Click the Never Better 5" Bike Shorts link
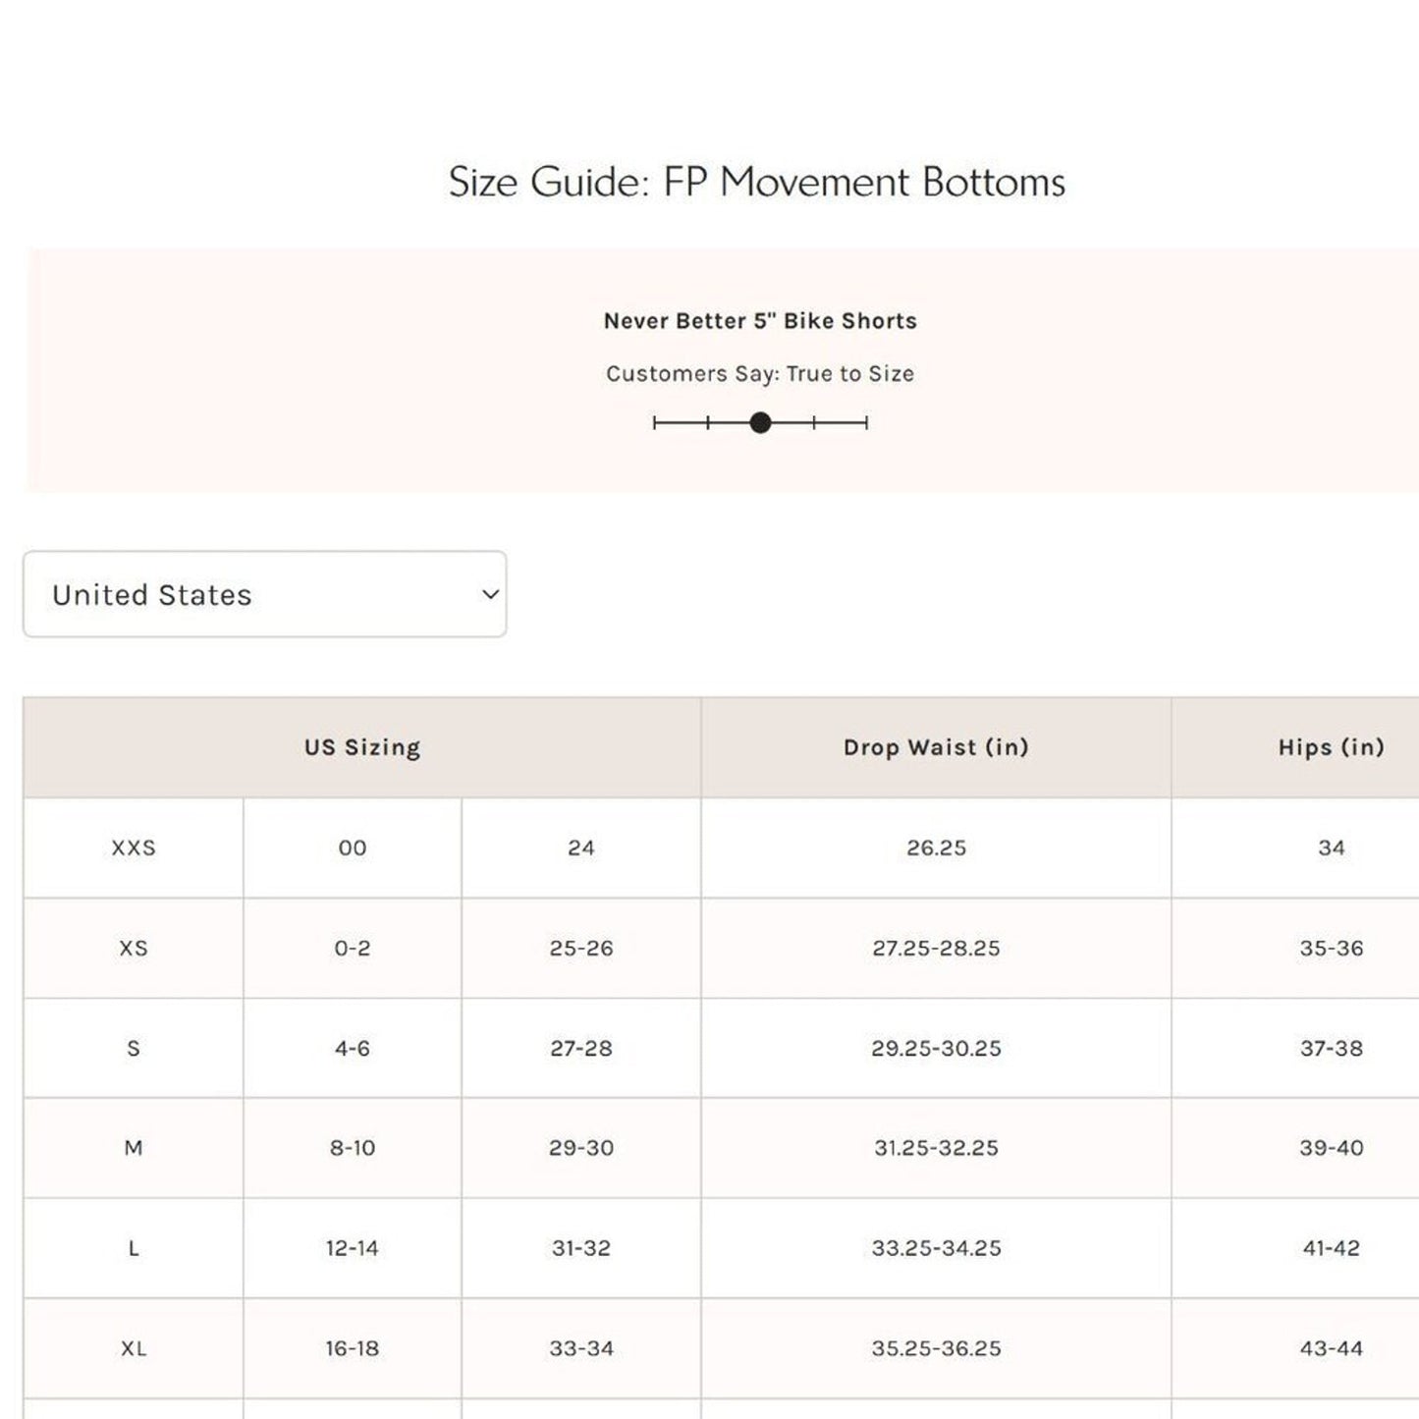This screenshot has height=1419, width=1419. tap(759, 320)
